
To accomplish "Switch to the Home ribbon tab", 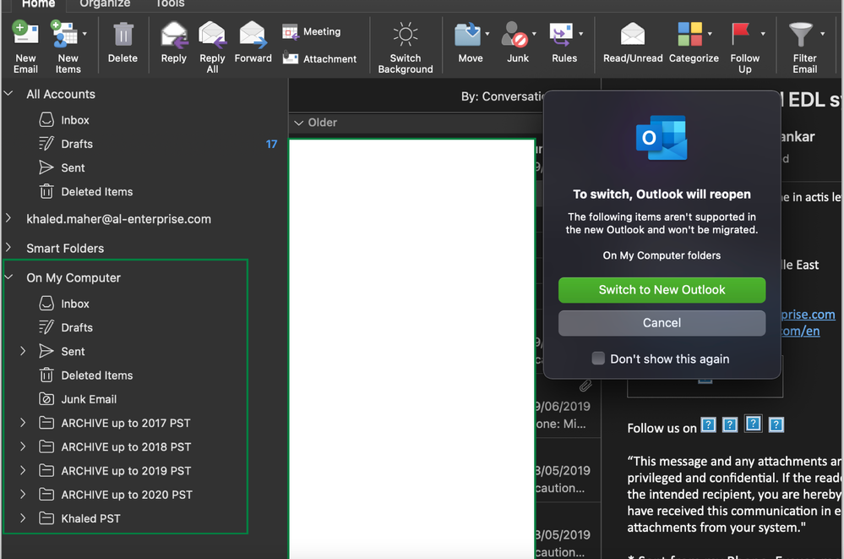I will click(38, 3).
